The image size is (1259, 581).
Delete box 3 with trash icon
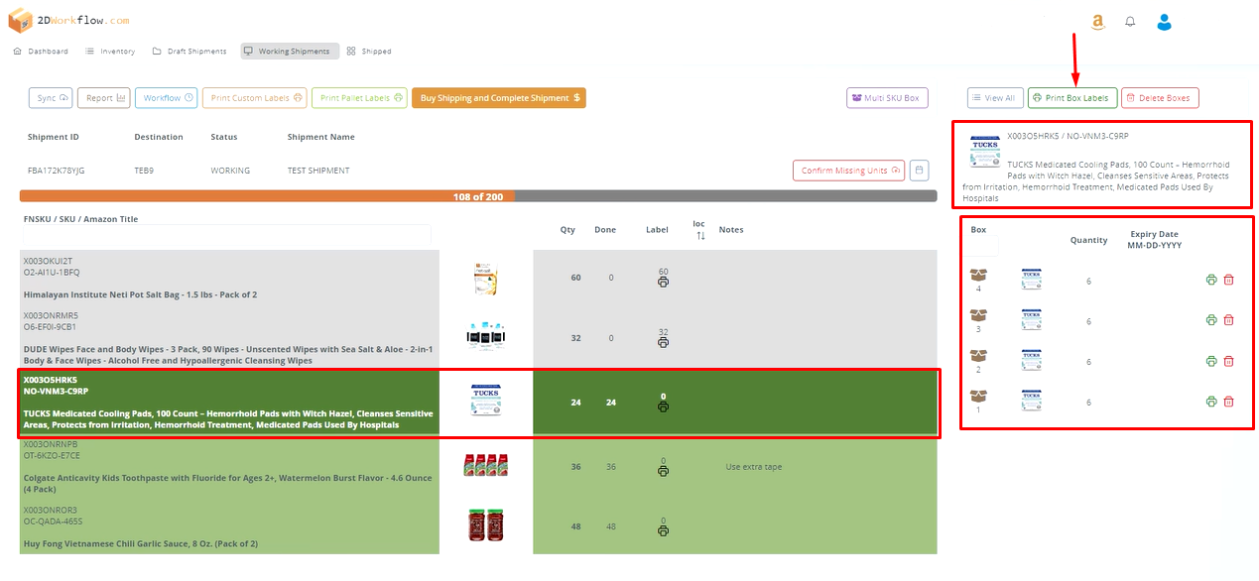[x=1228, y=320]
